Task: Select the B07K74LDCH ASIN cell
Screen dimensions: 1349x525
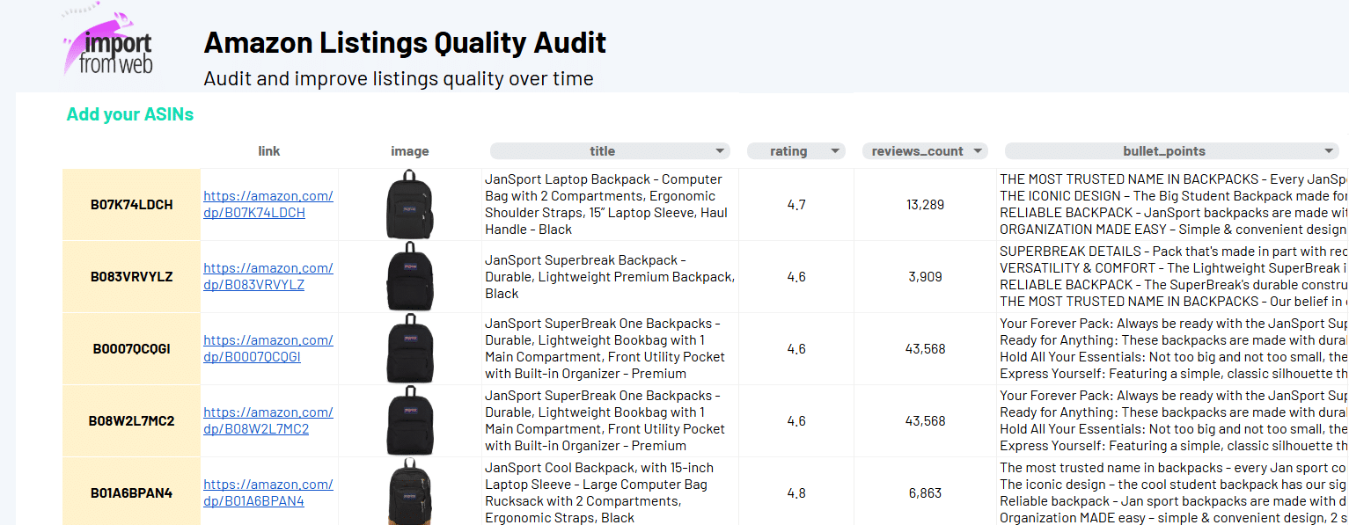Action: (132, 205)
